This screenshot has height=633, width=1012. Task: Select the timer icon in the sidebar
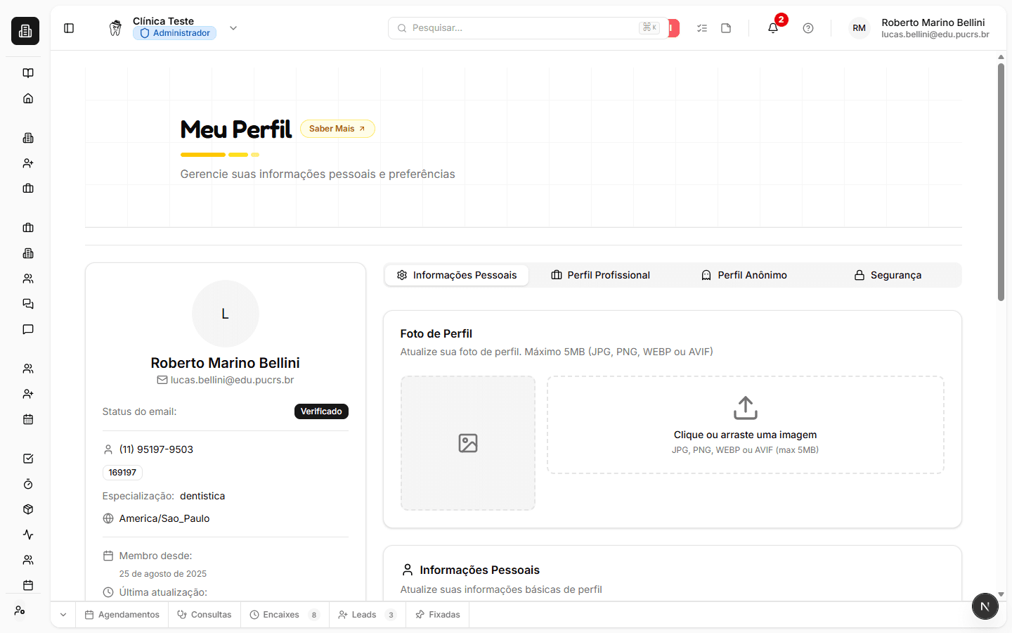(x=27, y=484)
